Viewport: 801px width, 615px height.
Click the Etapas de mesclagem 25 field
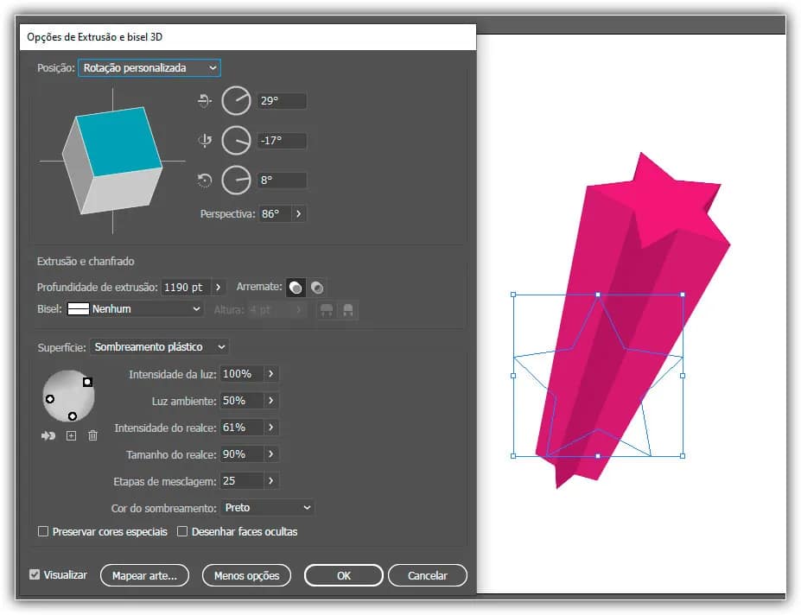tap(242, 480)
